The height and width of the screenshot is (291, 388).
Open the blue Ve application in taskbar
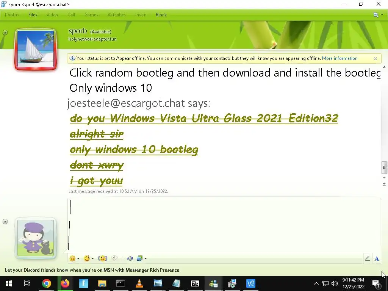(x=251, y=283)
